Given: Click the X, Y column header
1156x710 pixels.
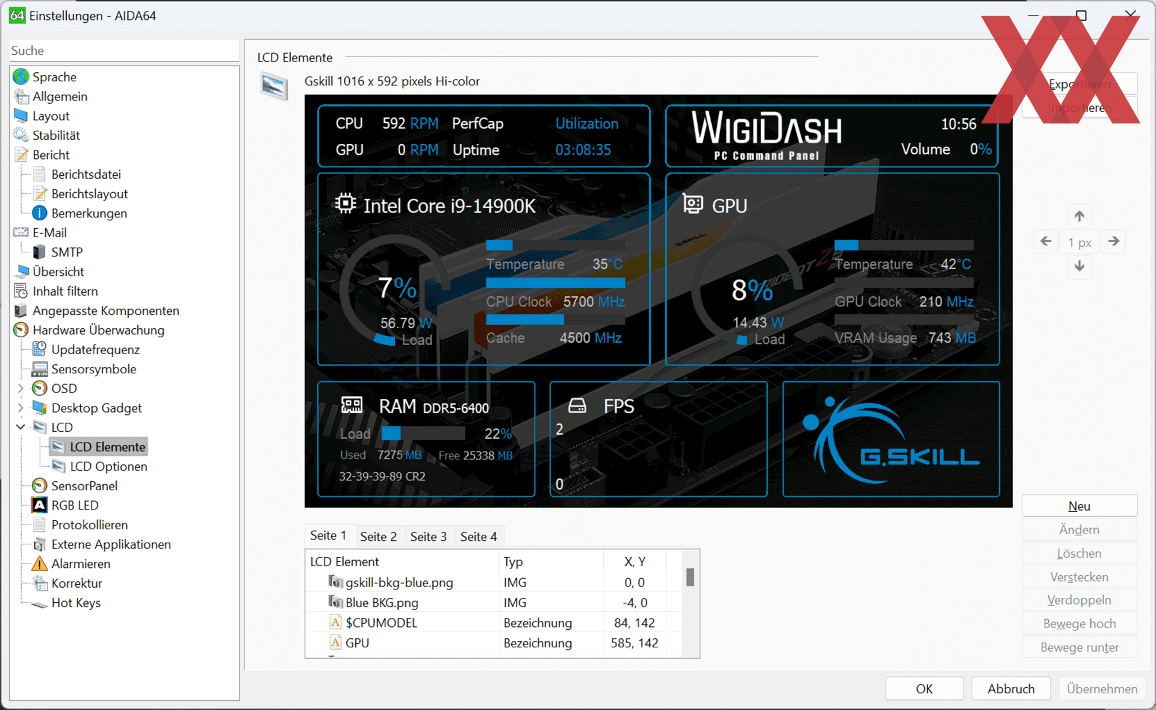Looking at the screenshot, I should tap(635, 561).
